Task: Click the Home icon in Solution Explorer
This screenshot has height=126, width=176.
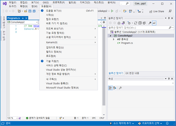Action: pyautogui.click(x=119, y=23)
